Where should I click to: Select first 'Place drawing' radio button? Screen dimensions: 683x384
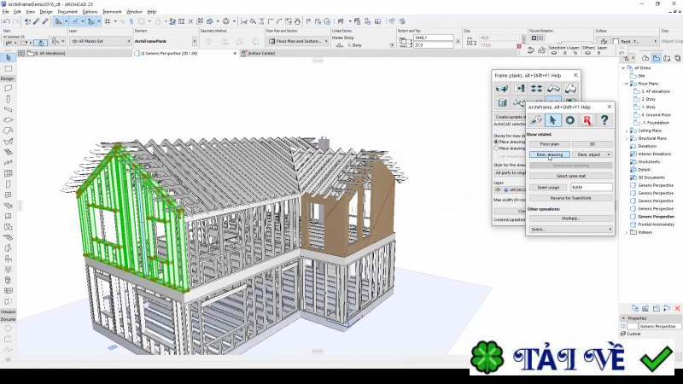tap(497, 142)
